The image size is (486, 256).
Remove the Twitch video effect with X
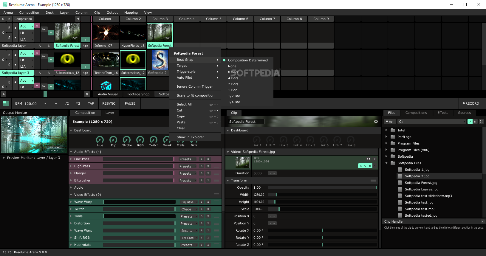click(208, 209)
